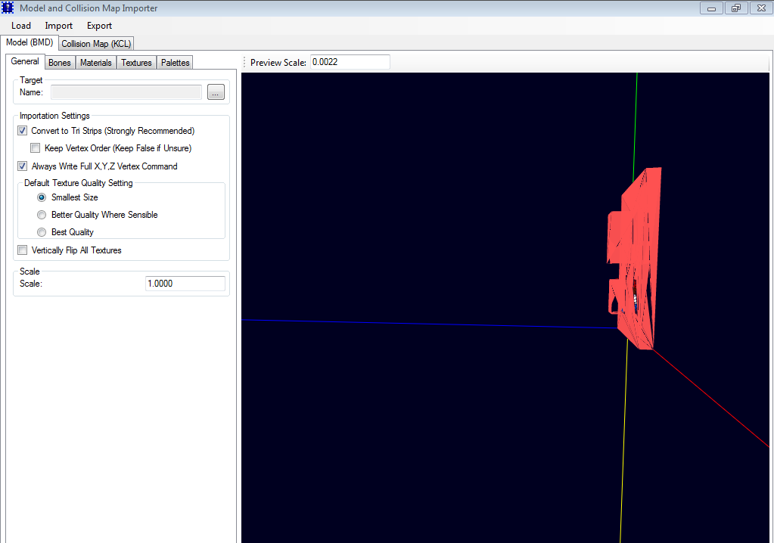Select Better Quality Where Sensible option
774x543 pixels.
[42, 215]
